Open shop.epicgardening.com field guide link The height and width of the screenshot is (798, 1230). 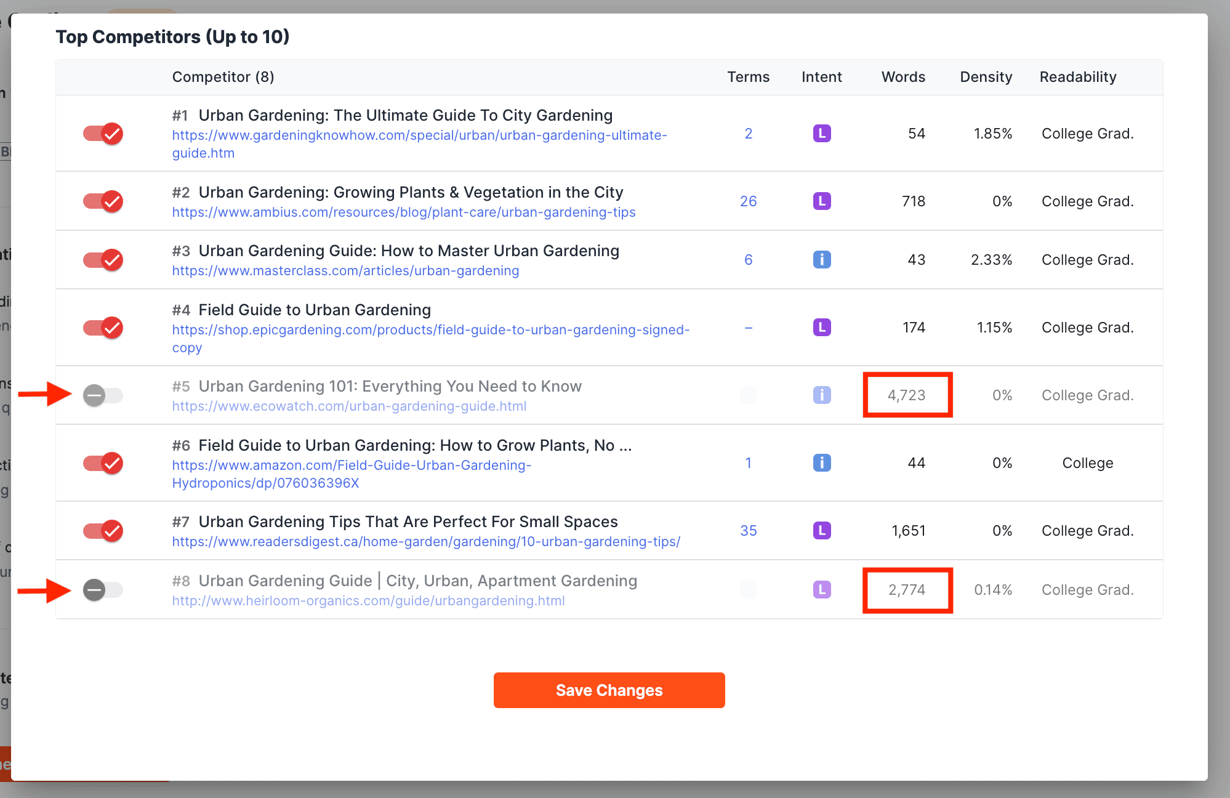[431, 339]
